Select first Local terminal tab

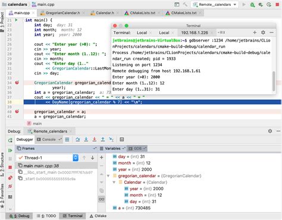click(x=142, y=33)
